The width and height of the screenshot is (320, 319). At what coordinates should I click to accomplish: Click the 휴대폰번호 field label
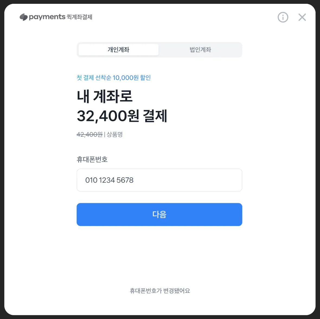click(92, 159)
